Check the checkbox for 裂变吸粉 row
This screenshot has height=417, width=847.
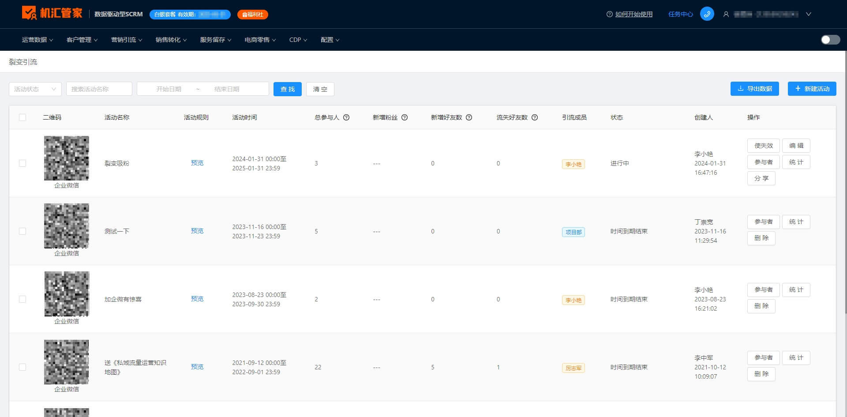point(22,163)
